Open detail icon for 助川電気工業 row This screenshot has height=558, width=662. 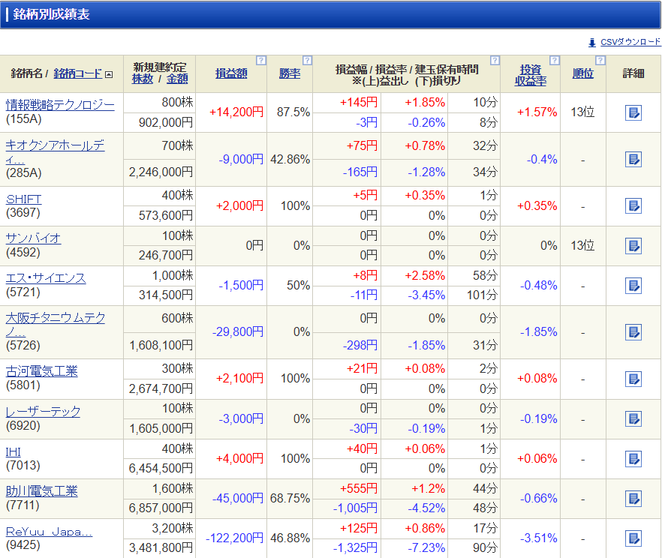[633, 498]
